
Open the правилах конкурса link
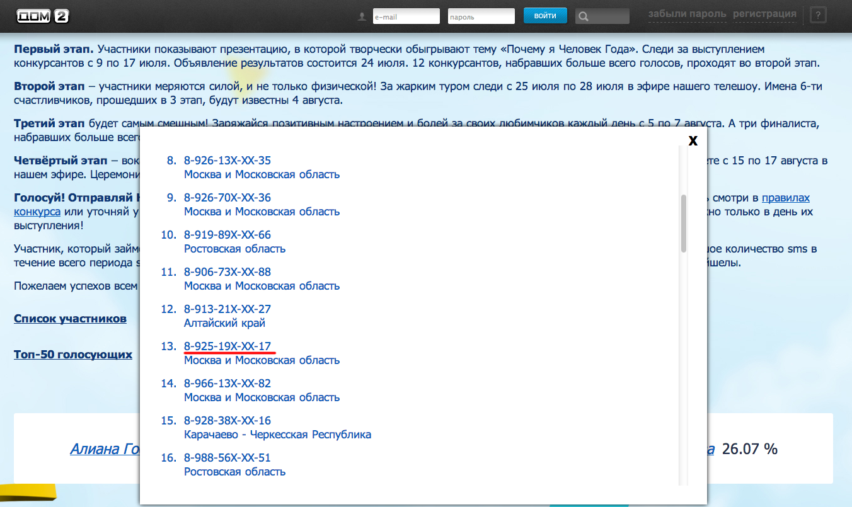(x=786, y=198)
